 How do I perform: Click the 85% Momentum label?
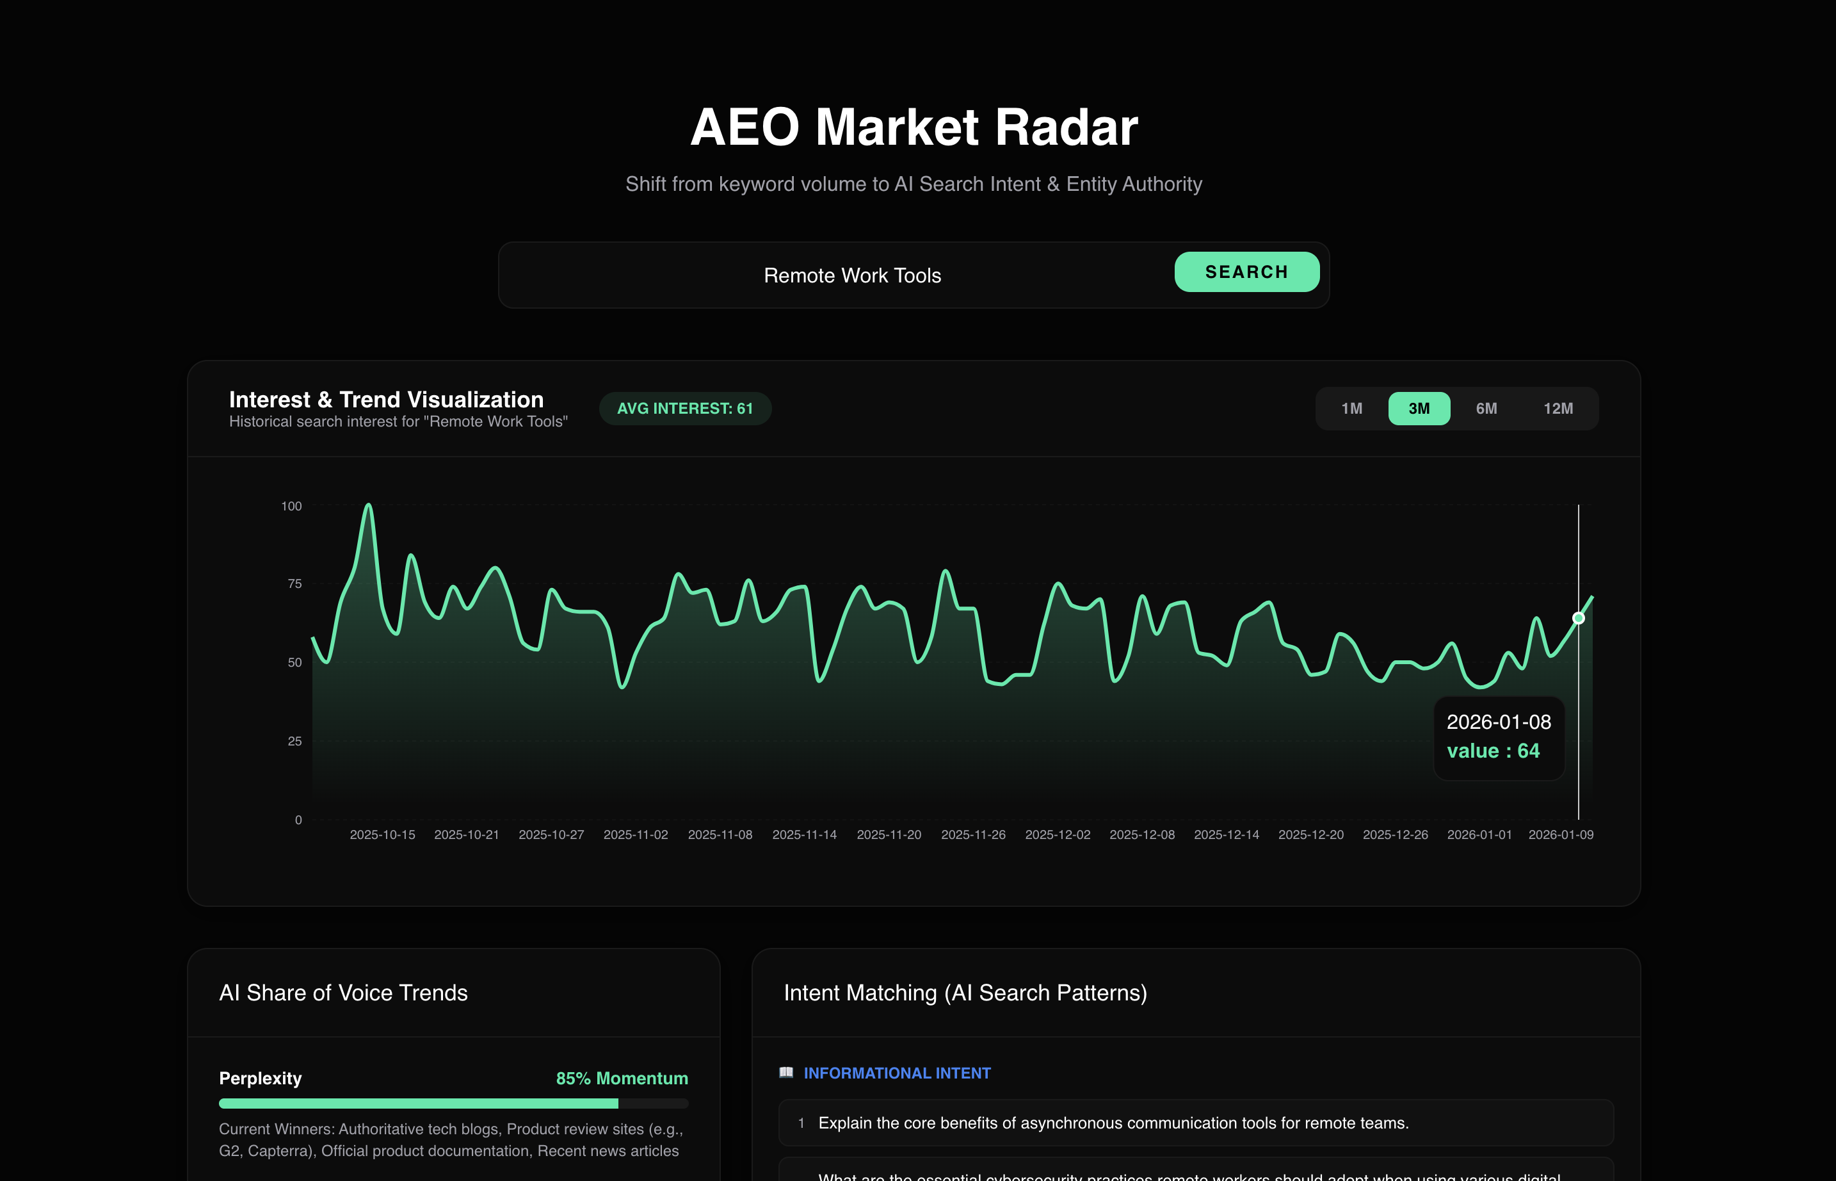(621, 1079)
